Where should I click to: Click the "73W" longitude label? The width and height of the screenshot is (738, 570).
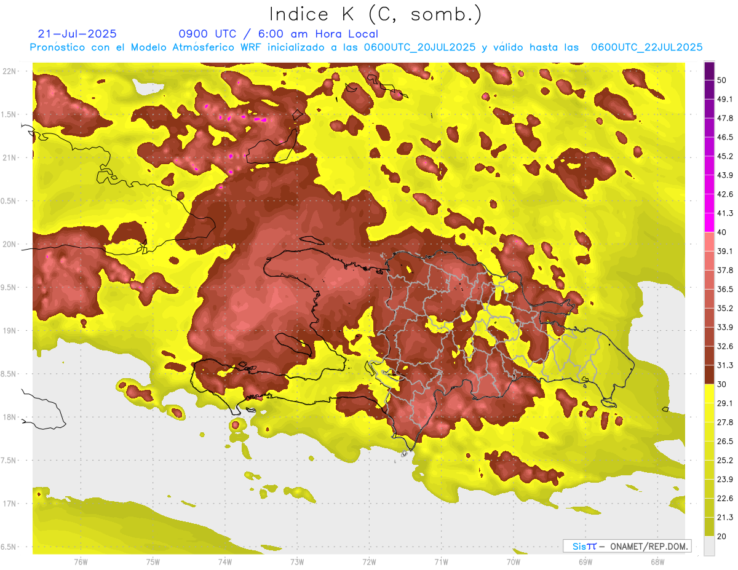[297, 562]
